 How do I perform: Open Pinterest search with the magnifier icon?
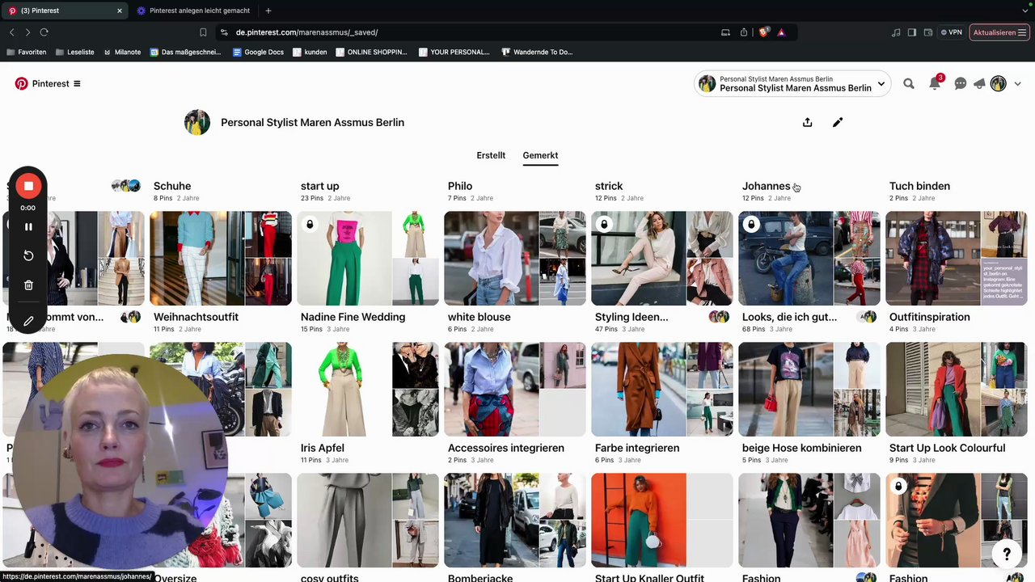click(909, 84)
